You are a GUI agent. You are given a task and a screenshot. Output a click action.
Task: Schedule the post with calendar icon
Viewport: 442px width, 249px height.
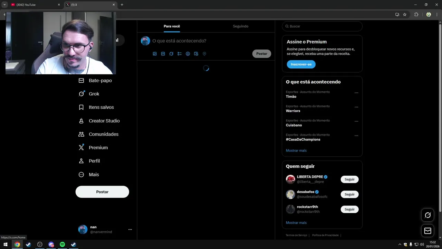pos(196,54)
